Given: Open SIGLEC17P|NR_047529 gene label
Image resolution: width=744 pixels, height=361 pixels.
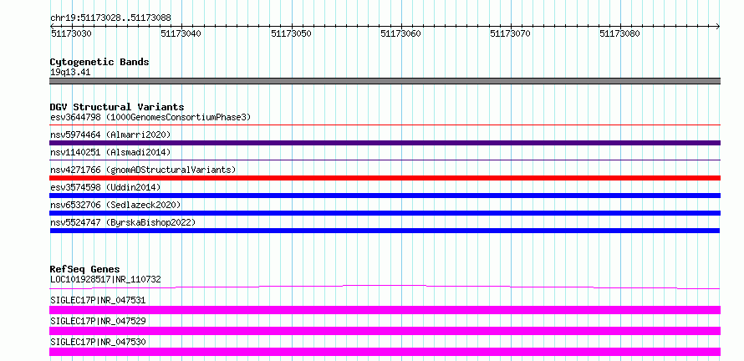Looking at the screenshot, I should coord(98,321).
